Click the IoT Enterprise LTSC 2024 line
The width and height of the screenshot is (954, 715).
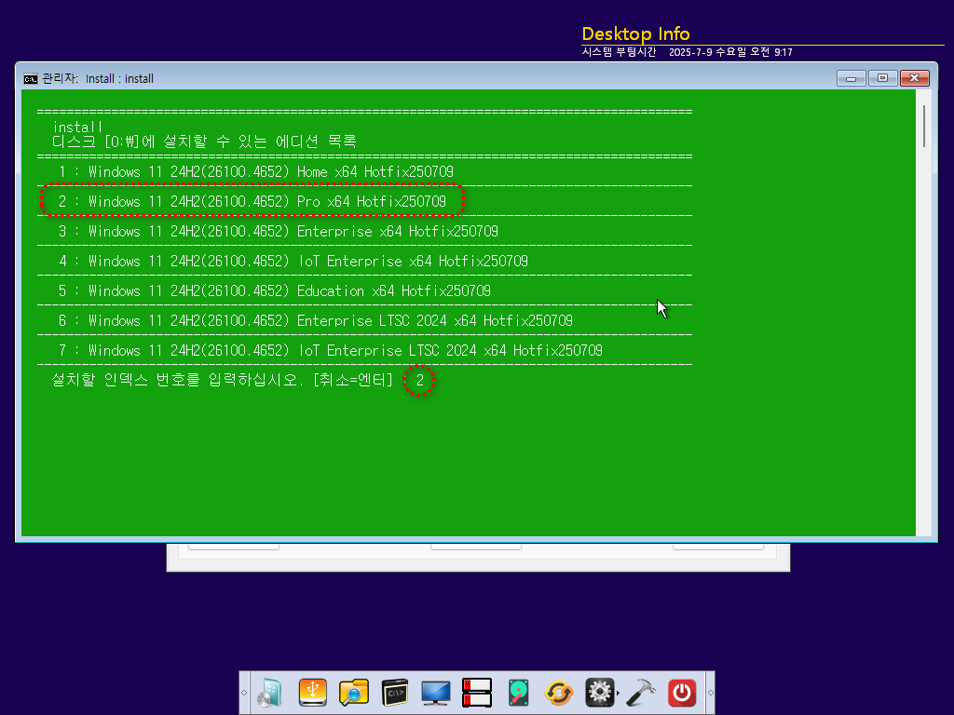point(331,350)
